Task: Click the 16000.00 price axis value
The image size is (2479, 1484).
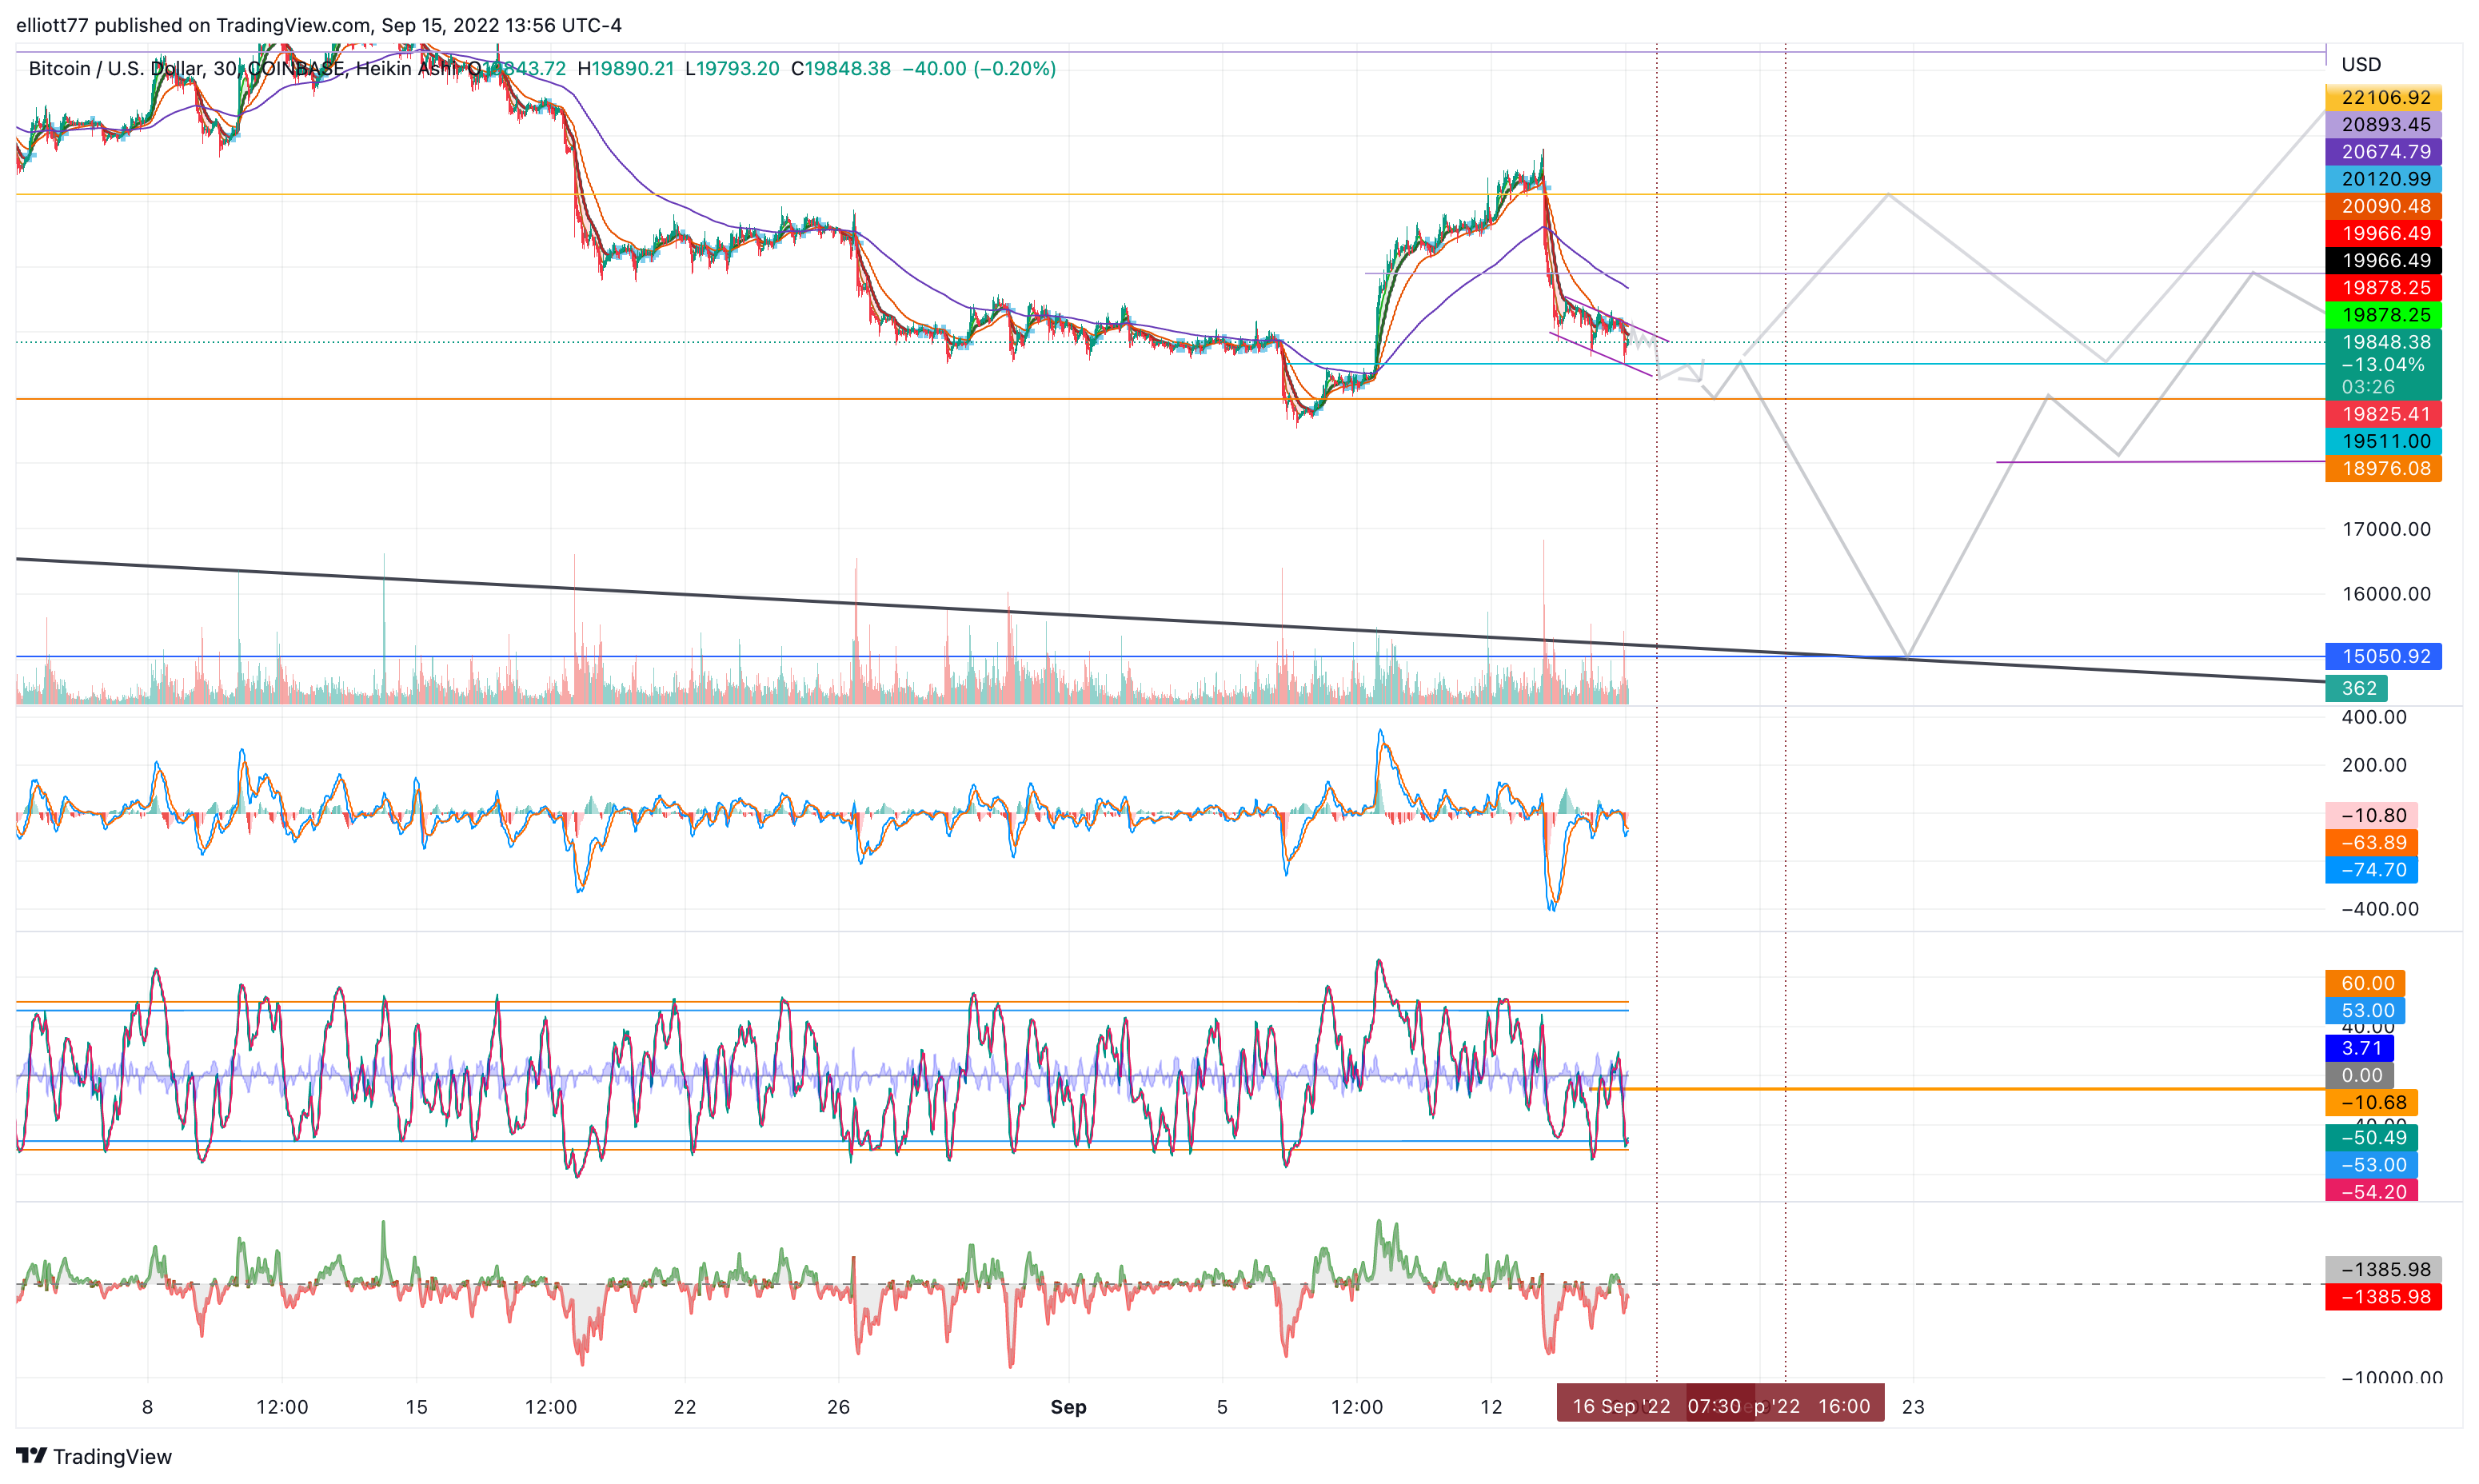Action: [2386, 594]
